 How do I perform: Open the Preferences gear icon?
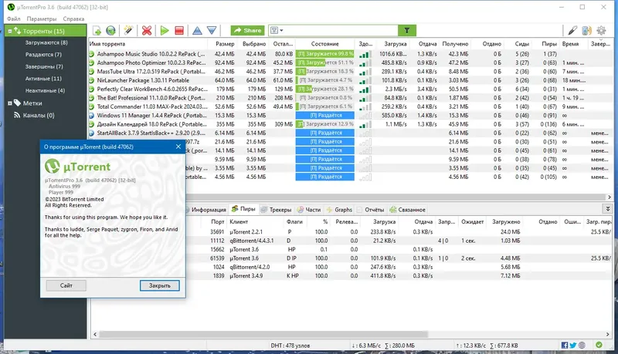pos(601,30)
